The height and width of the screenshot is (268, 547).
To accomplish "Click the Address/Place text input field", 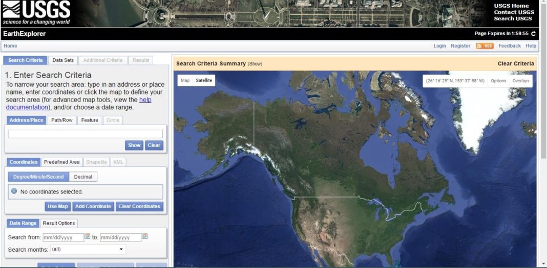I will coord(85,134).
